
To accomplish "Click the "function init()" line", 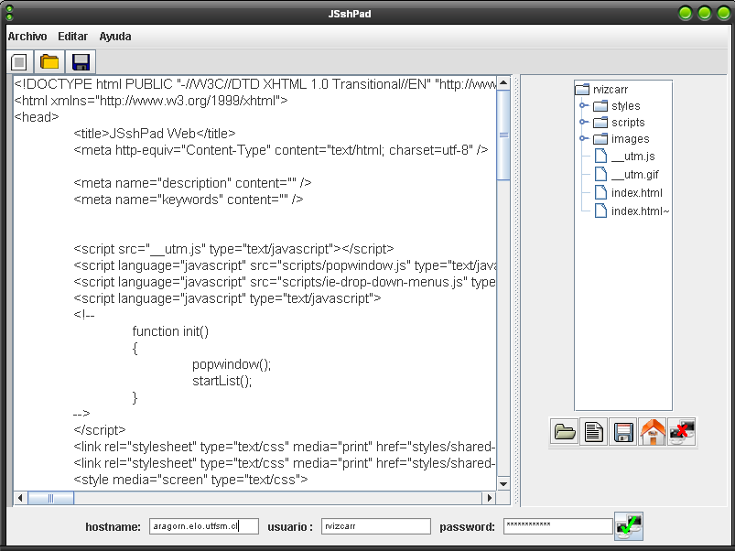I will [170, 331].
